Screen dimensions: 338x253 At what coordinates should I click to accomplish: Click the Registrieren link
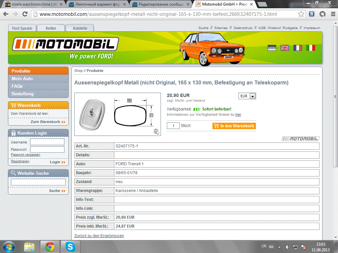(20, 161)
